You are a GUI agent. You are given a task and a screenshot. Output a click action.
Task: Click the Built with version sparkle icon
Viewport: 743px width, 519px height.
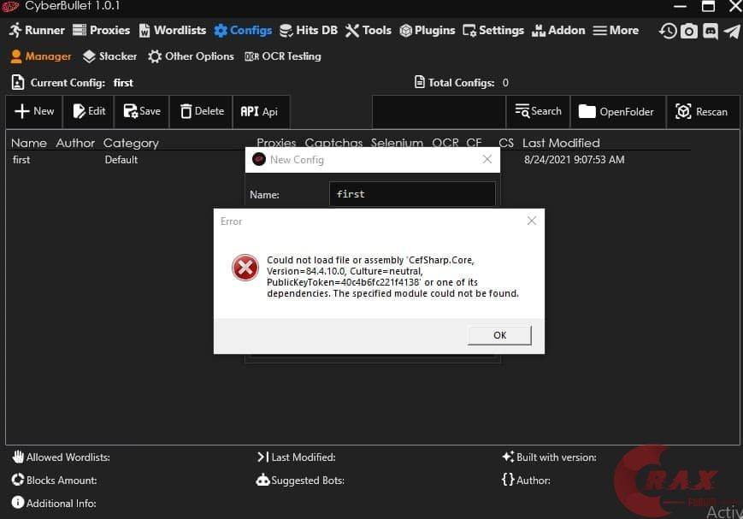pyautogui.click(x=508, y=457)
